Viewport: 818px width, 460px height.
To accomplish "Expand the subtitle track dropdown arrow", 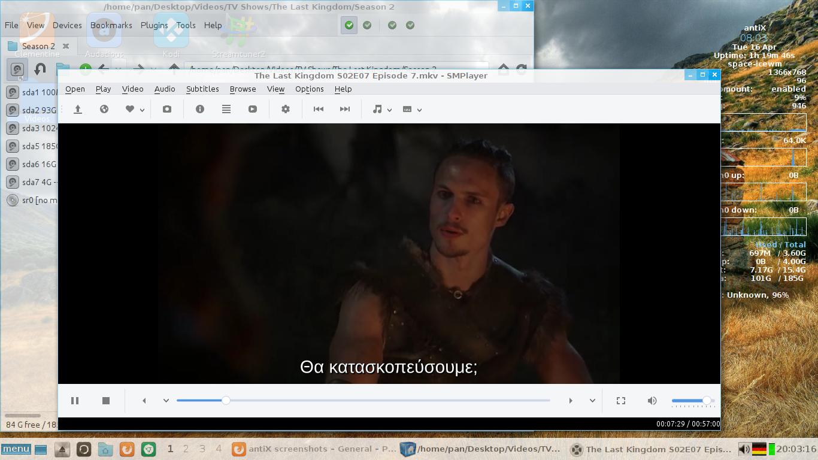I will [x=419, y=110].
